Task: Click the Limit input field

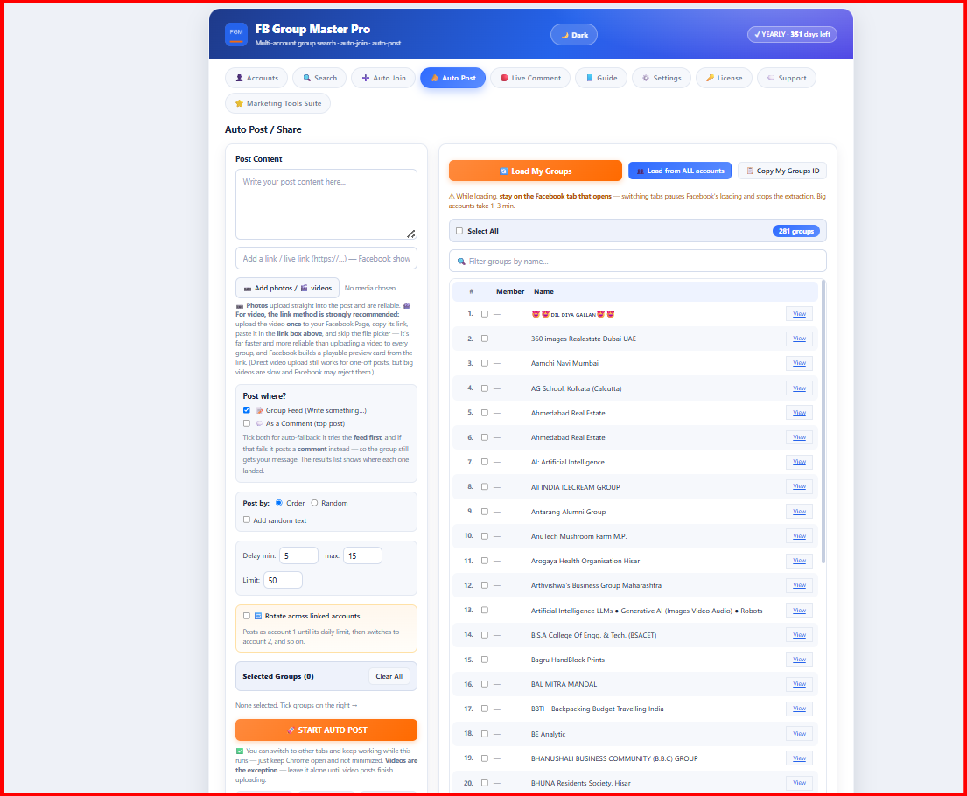Action: 283,580
